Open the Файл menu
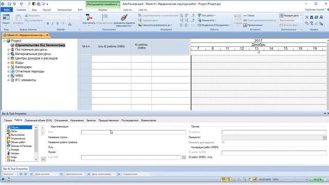The width and height of the screenshot is (329, 185). point(7,10)
